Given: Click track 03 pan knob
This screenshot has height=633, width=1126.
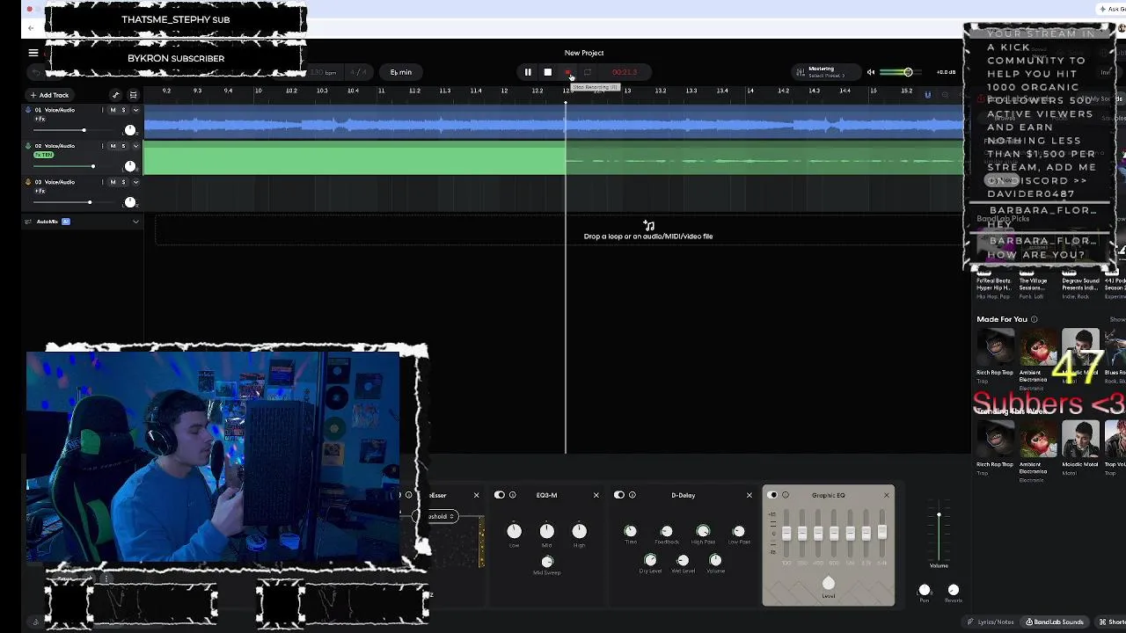Looking at the screenshot, I should [x=130, y=202].
